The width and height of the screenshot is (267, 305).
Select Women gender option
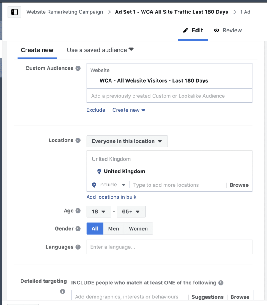point(138,229)
